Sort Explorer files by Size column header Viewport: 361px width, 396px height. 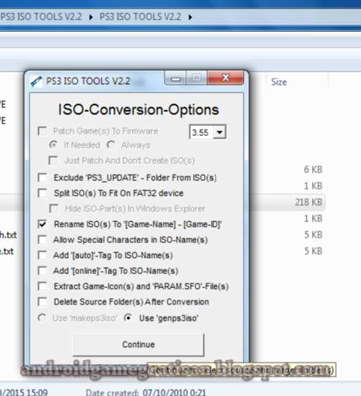coord(279,82)
